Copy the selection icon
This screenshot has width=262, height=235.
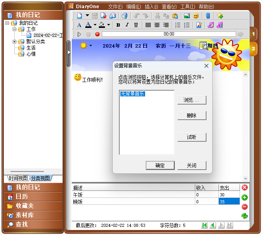[166, 15]
